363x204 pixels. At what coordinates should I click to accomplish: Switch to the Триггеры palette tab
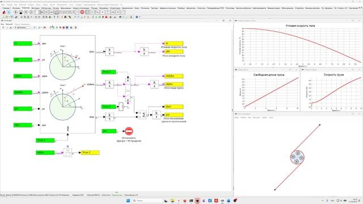tap(154, 8)
